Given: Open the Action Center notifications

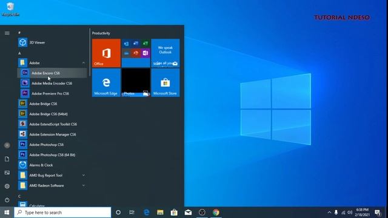Looking at the screenshot, I should click(x=378, y=213).
